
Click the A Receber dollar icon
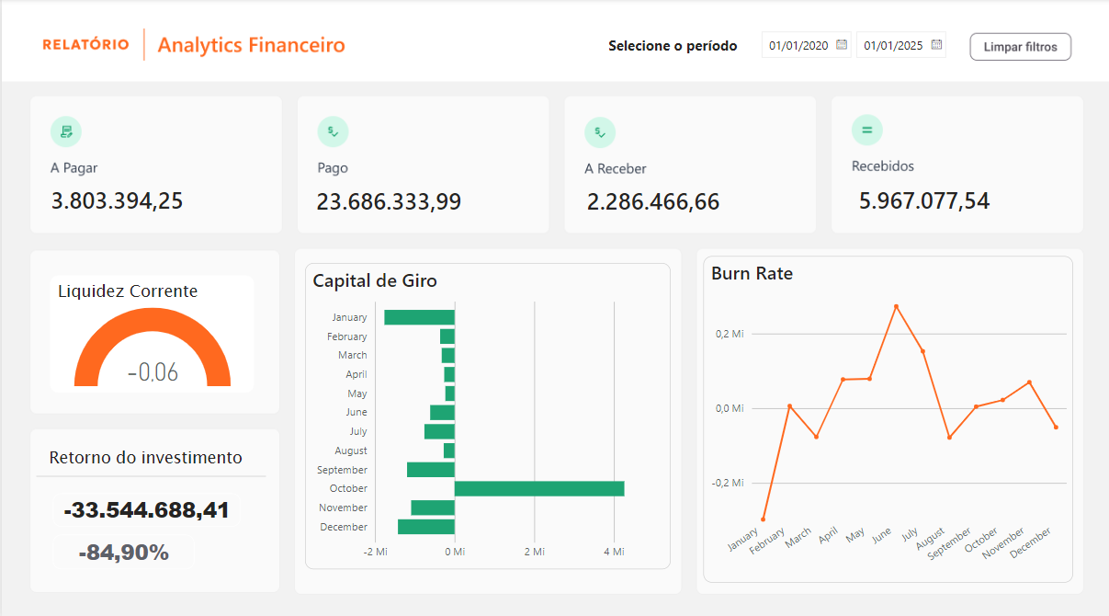(600, 131)
